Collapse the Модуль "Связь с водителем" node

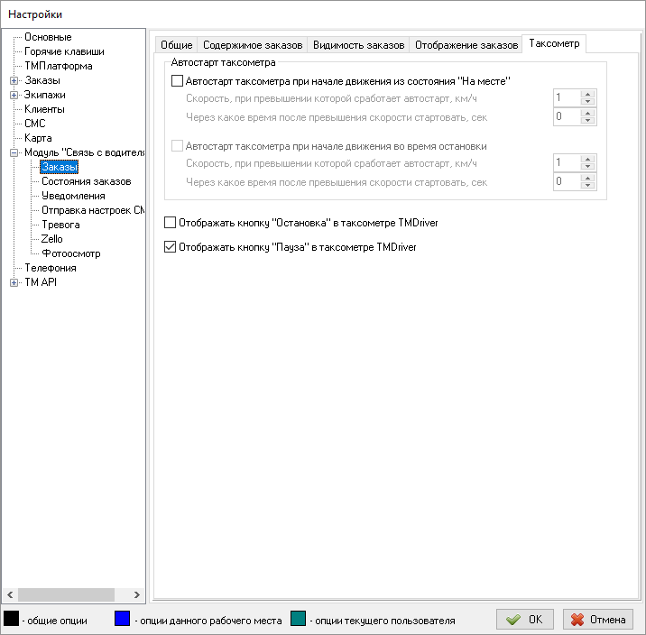(x=14, y=152)
